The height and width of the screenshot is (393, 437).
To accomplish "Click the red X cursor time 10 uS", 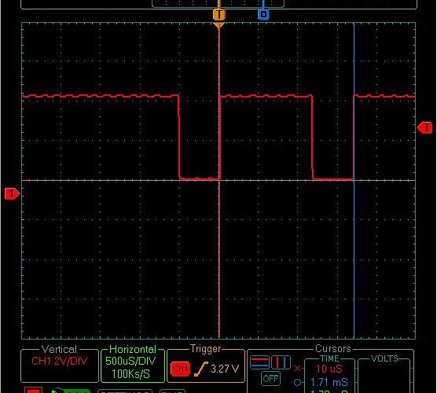I will pyautogui.click(x=329, y=369).
